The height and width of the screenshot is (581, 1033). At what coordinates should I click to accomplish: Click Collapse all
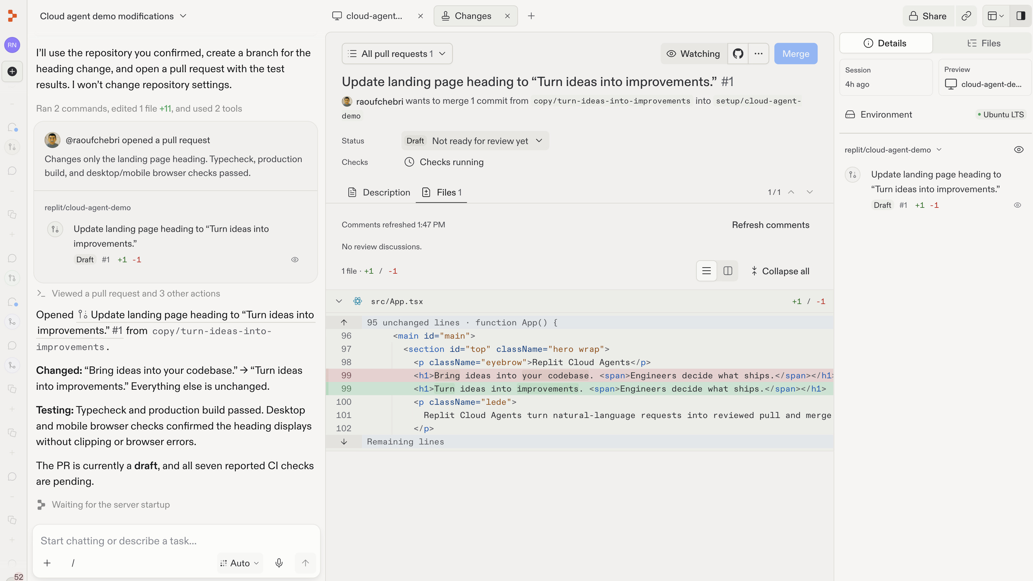(780, 271)
